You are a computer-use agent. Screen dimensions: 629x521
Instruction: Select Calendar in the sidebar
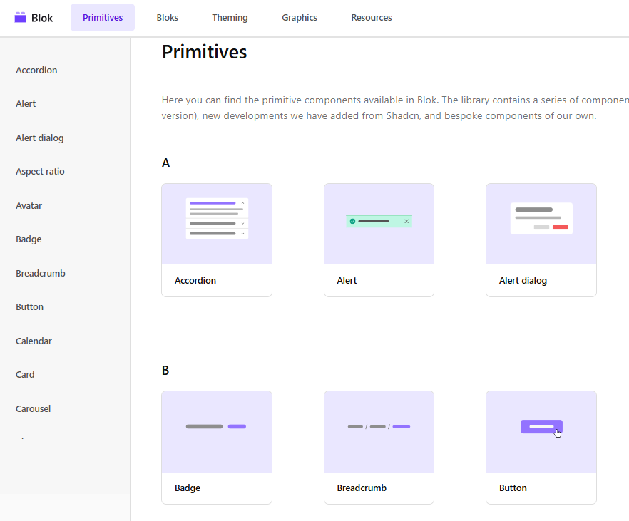pyautogui.click(x=34, y=341)
